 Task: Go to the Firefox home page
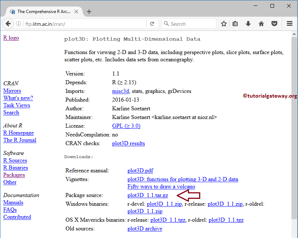[261, 24]
